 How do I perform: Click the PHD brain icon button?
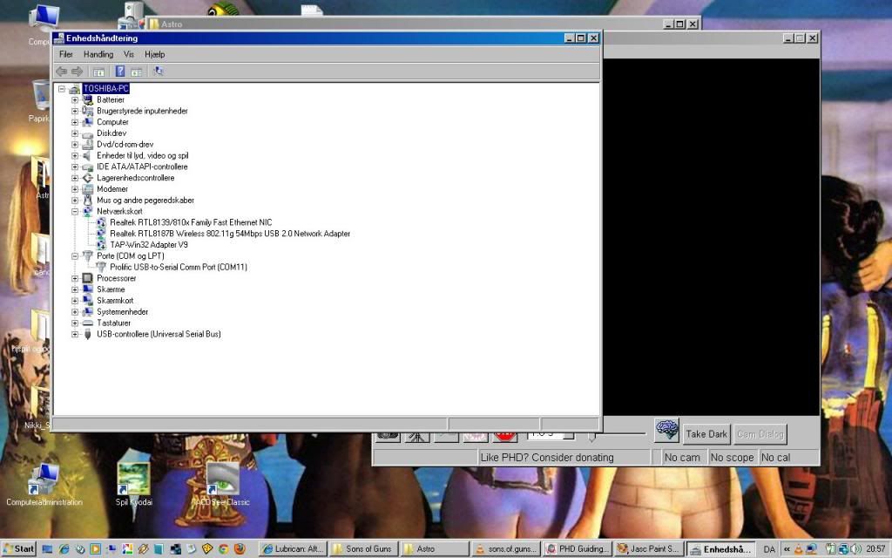click(666, 430)
